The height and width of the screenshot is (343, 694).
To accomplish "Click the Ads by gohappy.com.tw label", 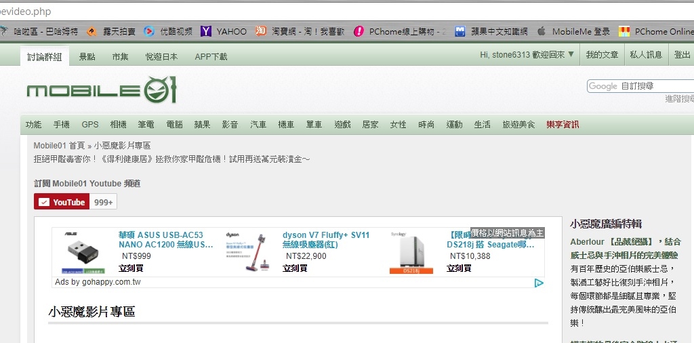I will click(98, 282).
